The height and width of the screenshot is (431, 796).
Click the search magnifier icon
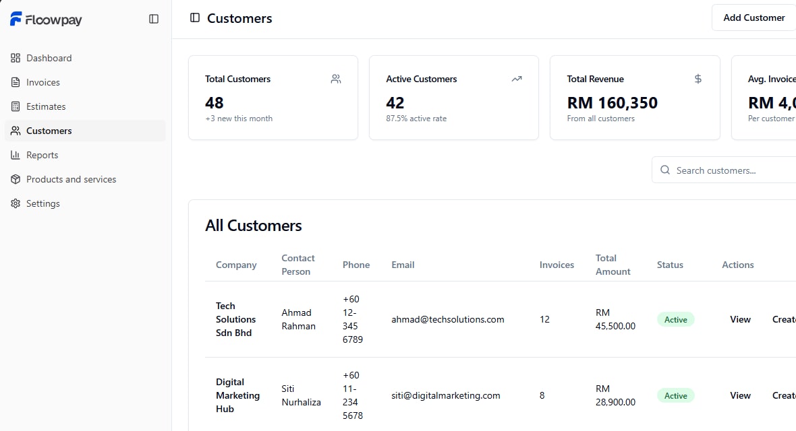tap(665, 170)
